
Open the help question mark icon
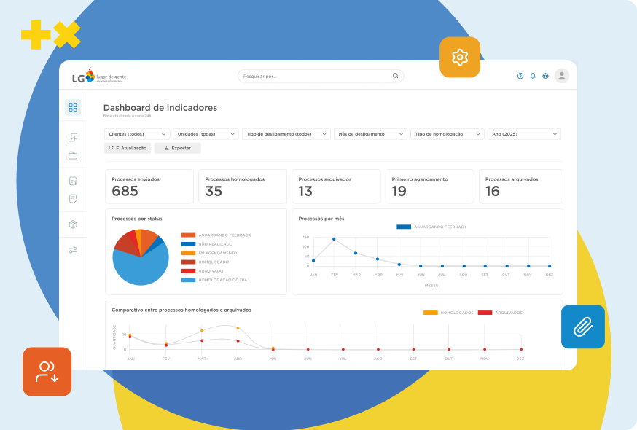click(x=520, y=76)
